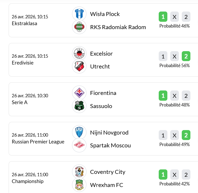Click the Eredivisie league label

[x=23, y=63]
